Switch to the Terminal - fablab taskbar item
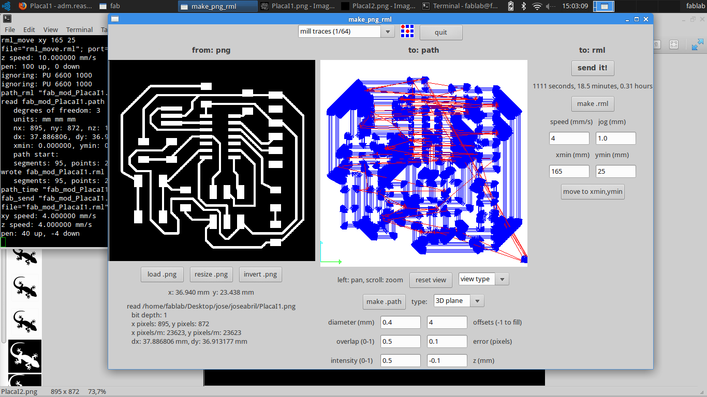This screenshot has height=397, width=707. click(460, 6)
